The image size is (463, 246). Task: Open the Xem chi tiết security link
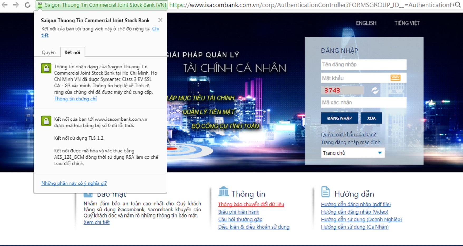[x=97, y=222]
